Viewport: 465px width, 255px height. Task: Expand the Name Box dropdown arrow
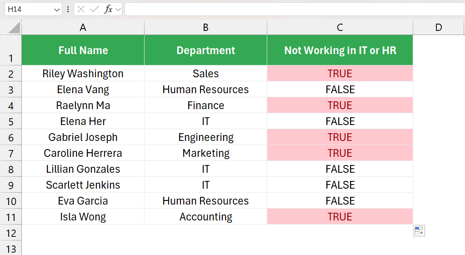coord(57,10)
